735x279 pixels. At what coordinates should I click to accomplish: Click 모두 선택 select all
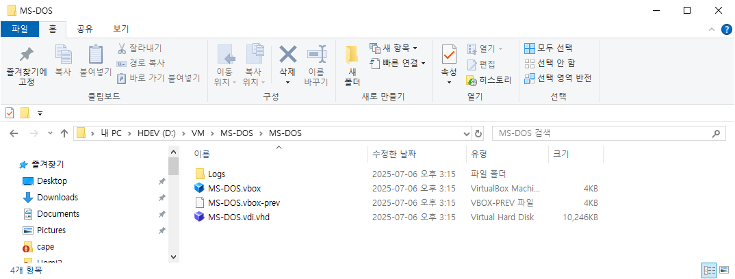(548, 48)
